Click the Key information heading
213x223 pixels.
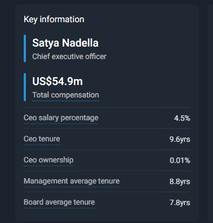54,19
